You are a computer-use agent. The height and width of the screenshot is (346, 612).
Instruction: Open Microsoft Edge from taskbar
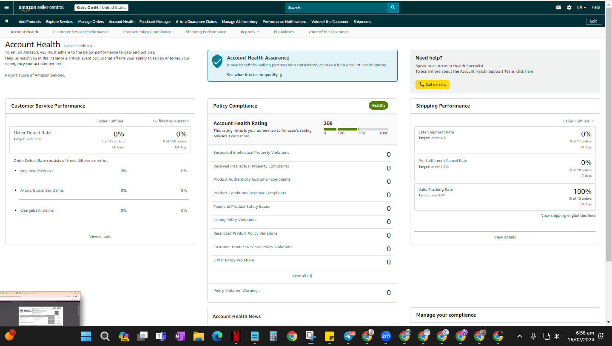pyautogui.click(x=217, y=336)
